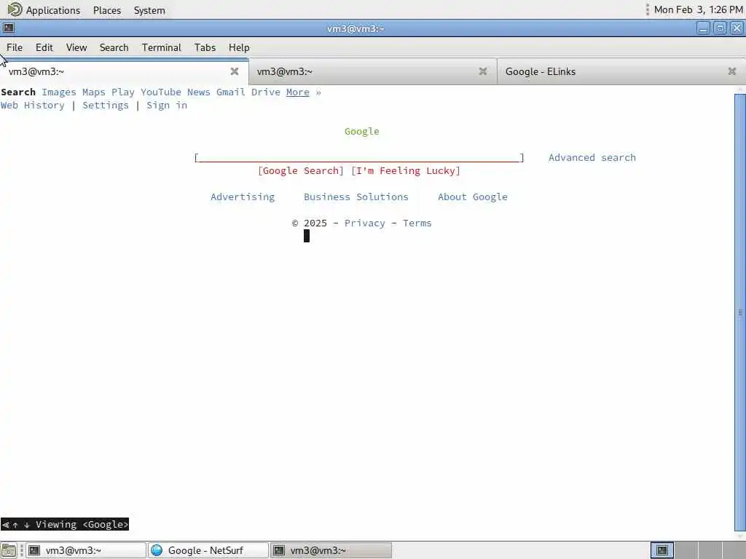The height and width of the screenshot is (559, 746).
Task: Select the active workspace in workspace switcher
Action: point(661,550)
